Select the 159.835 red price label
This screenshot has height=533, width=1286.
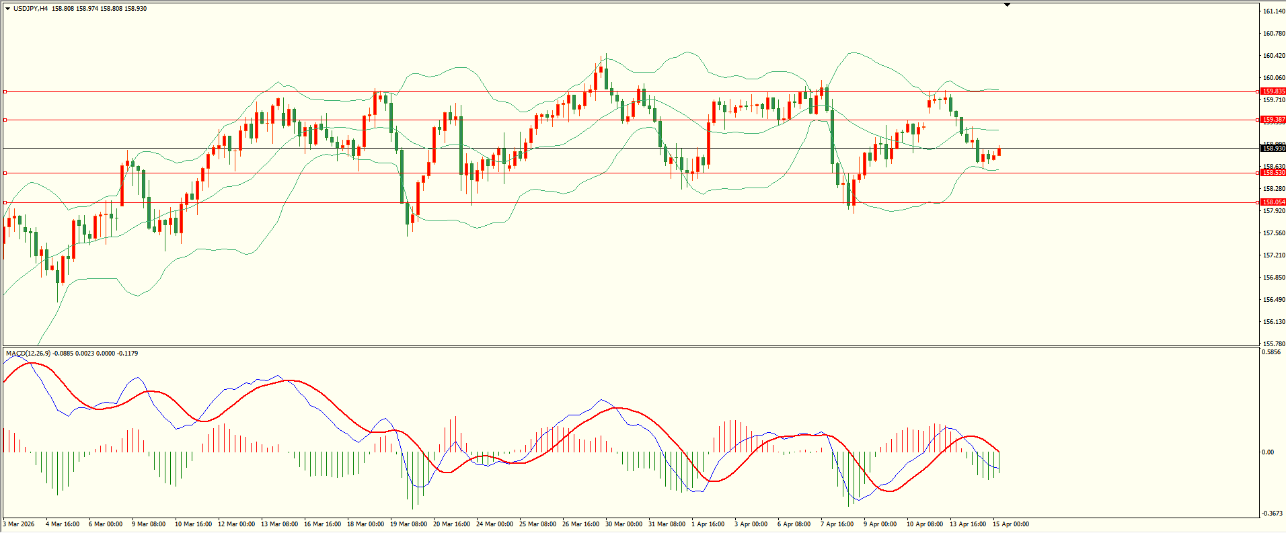point(1273,91)
